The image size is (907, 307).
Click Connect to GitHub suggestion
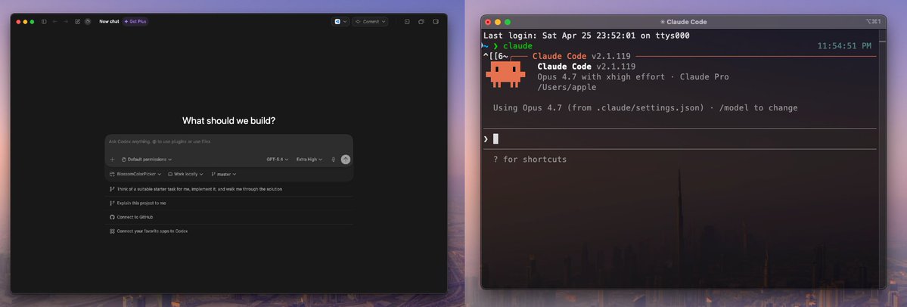(228, 217)
